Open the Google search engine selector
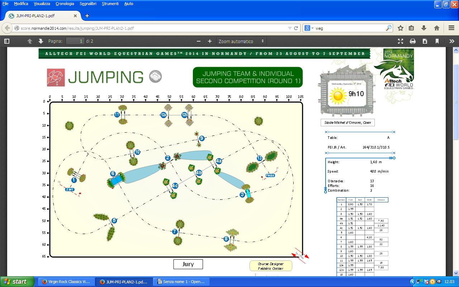 pyautogui.click(x=308, y=28)
